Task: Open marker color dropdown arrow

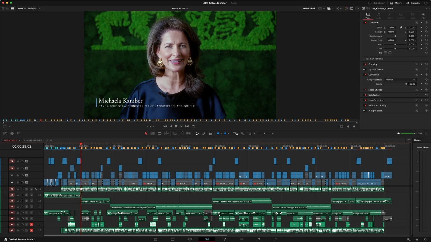Action: (x=228, y=133)
